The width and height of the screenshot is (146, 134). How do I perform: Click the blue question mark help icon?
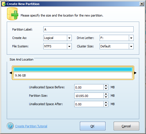tap(10, 126)
